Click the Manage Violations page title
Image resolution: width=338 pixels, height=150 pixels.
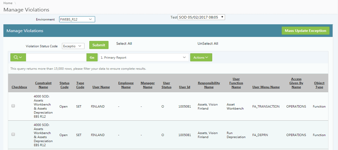[x=26, y=10]
